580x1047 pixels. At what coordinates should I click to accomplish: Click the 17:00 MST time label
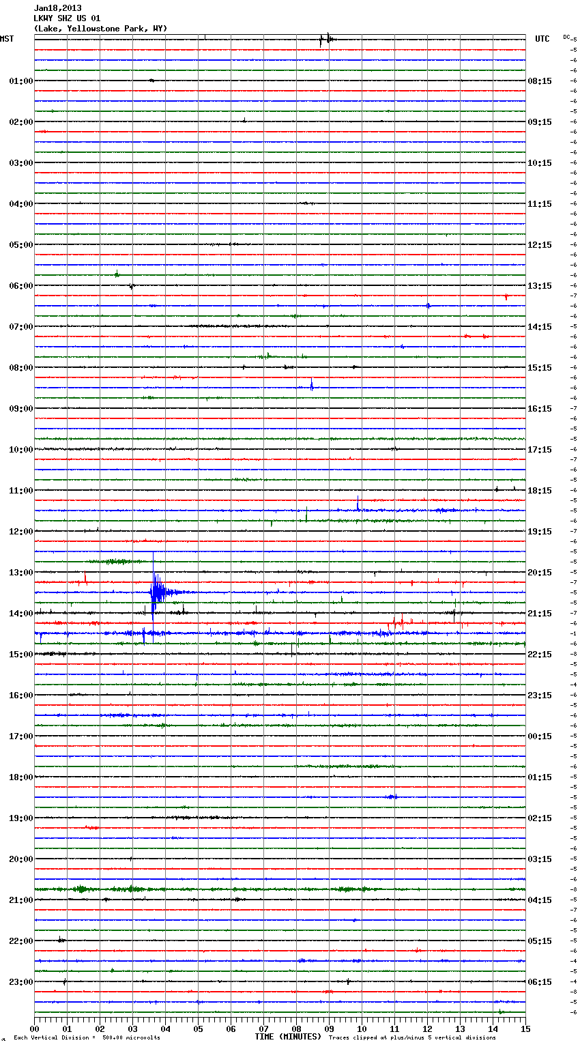pyautogui.click(x=21, y=736)
